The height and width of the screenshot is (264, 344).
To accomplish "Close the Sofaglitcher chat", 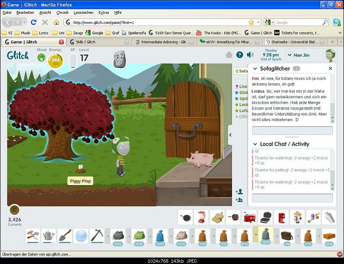I will (330, 69).
